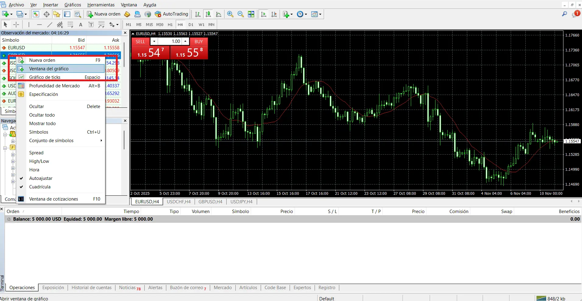Select Profundidad de Mercado from the menu

click(55, 86)
